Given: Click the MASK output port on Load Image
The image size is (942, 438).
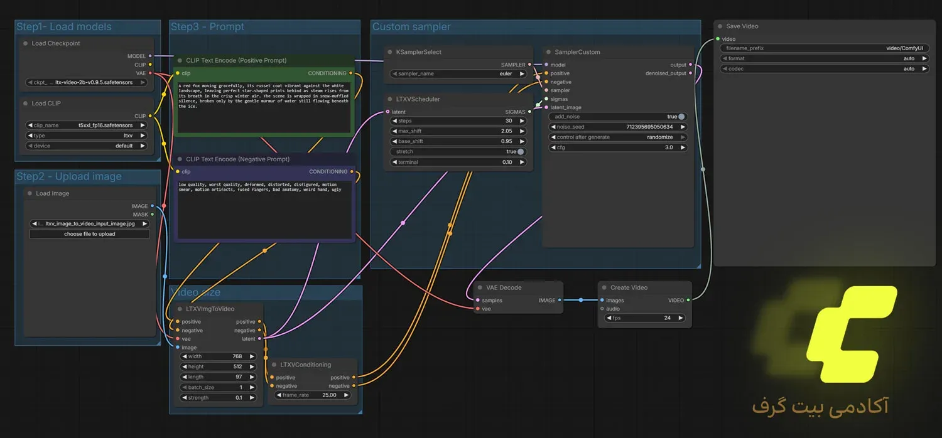Looking at the screenshot, I should tap(152, 215).
